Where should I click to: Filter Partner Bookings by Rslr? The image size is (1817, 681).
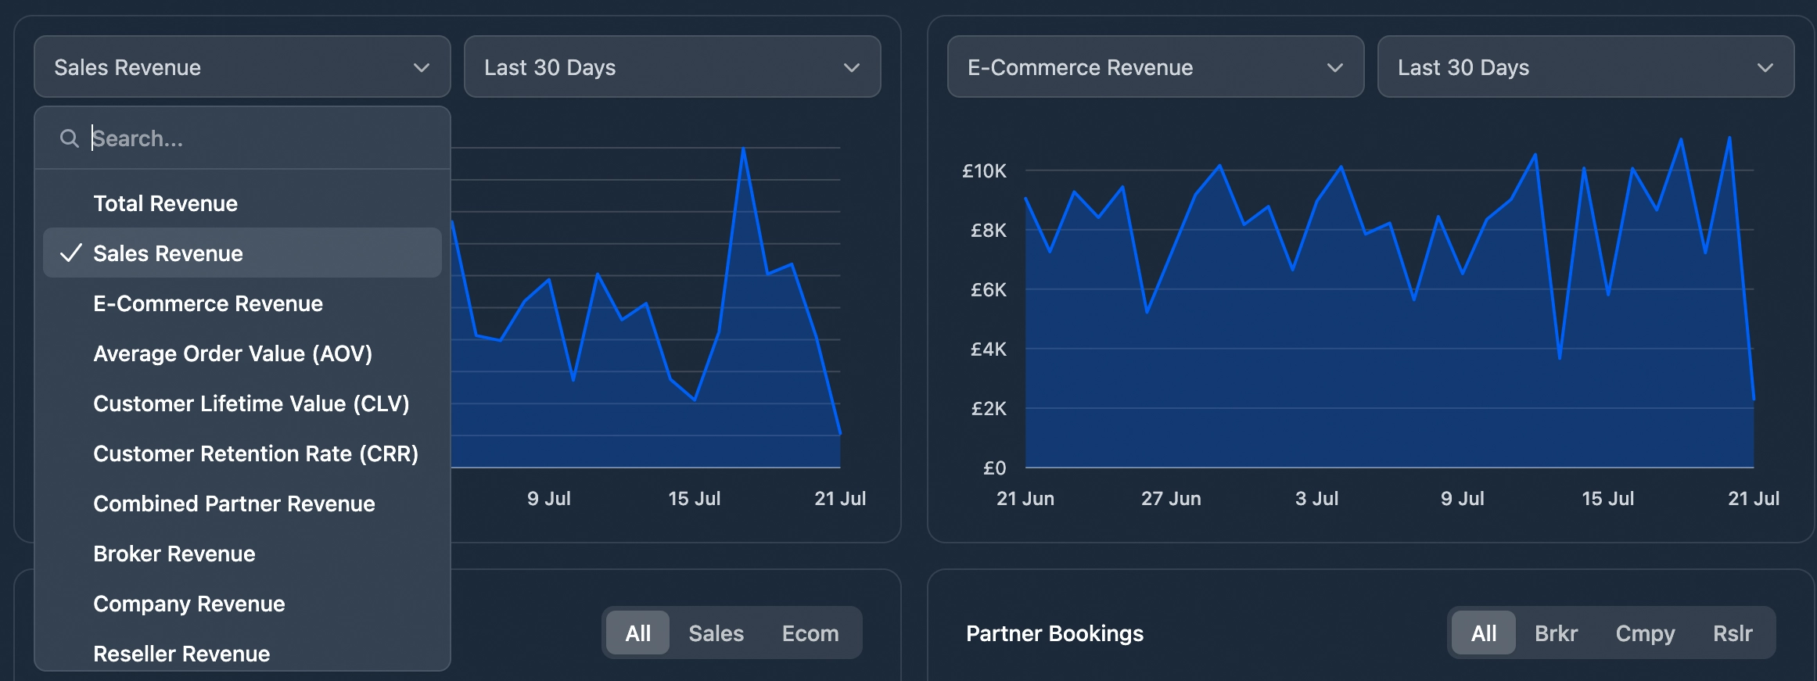coord(1732,633)
